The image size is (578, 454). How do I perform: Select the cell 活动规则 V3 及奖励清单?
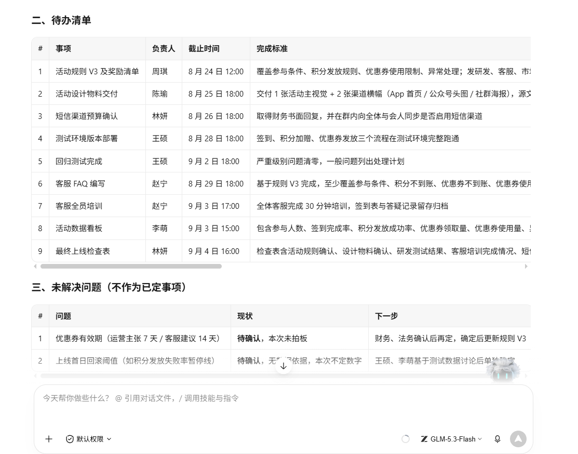(x=97, y=72)
